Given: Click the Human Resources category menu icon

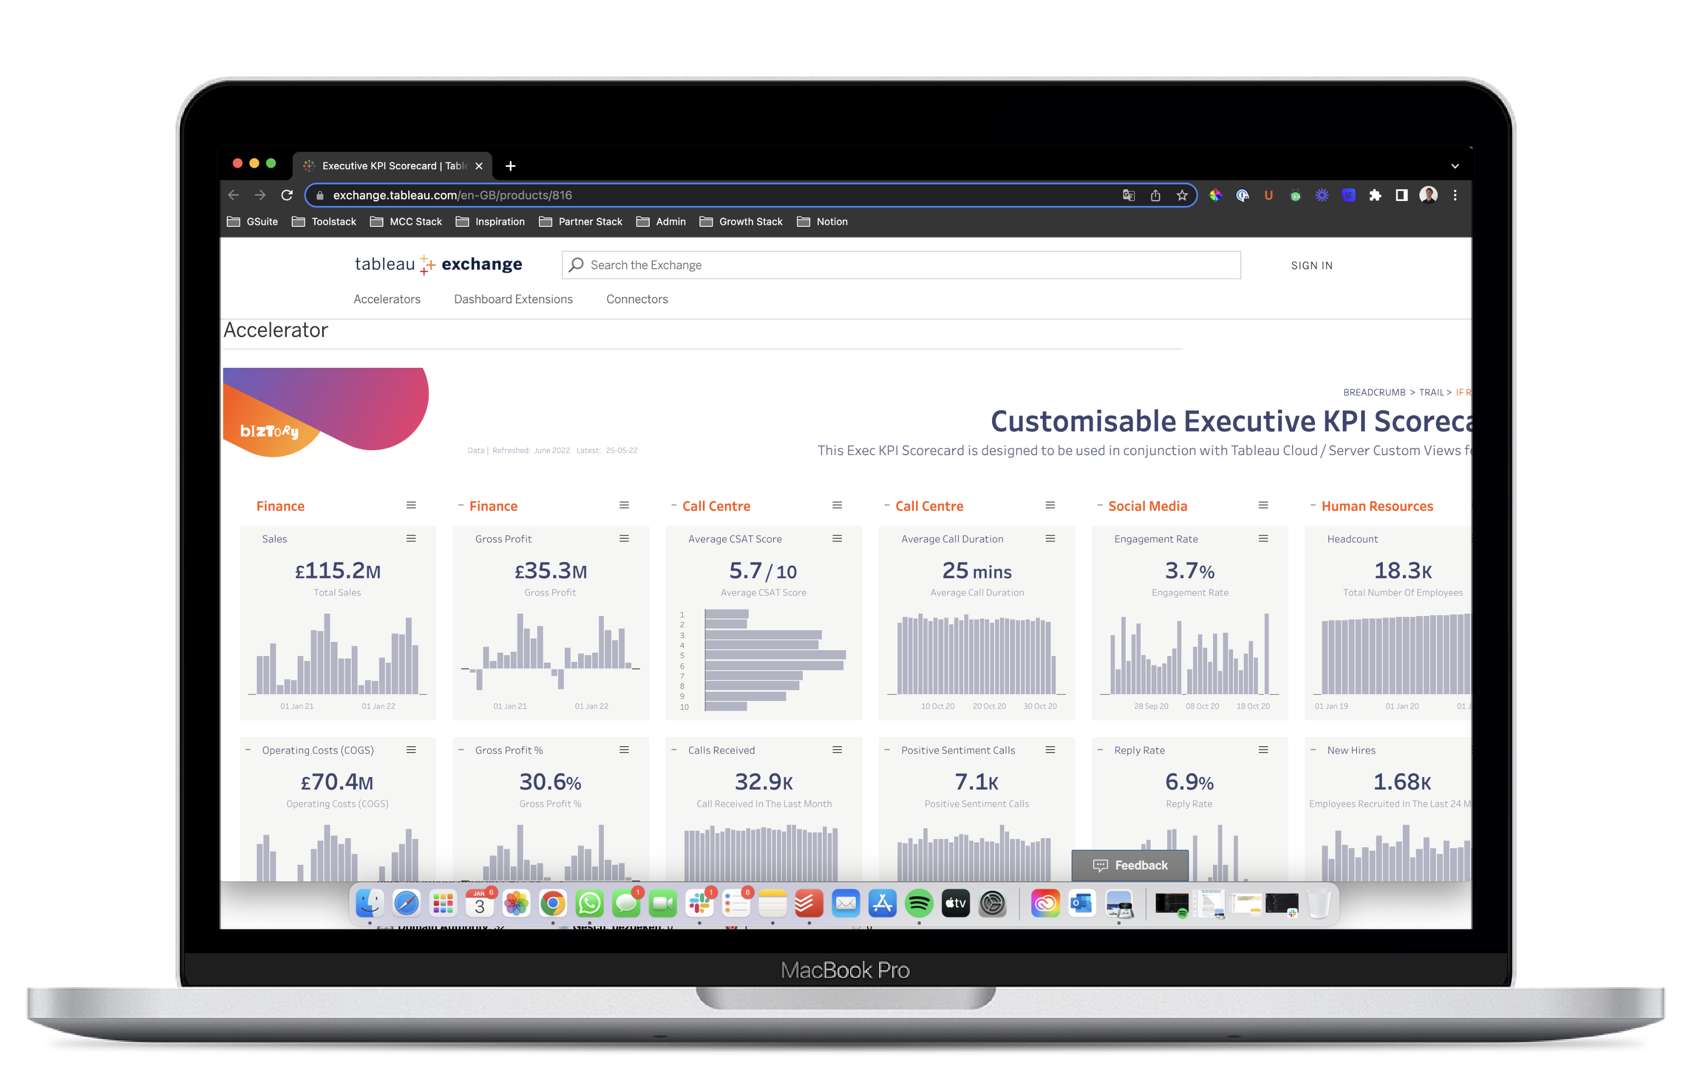Looking at the screenshot, I should pos(1471,505).
